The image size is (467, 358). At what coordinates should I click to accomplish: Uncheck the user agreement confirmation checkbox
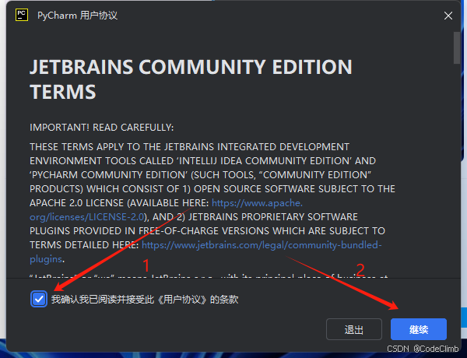tap(39, 299)
